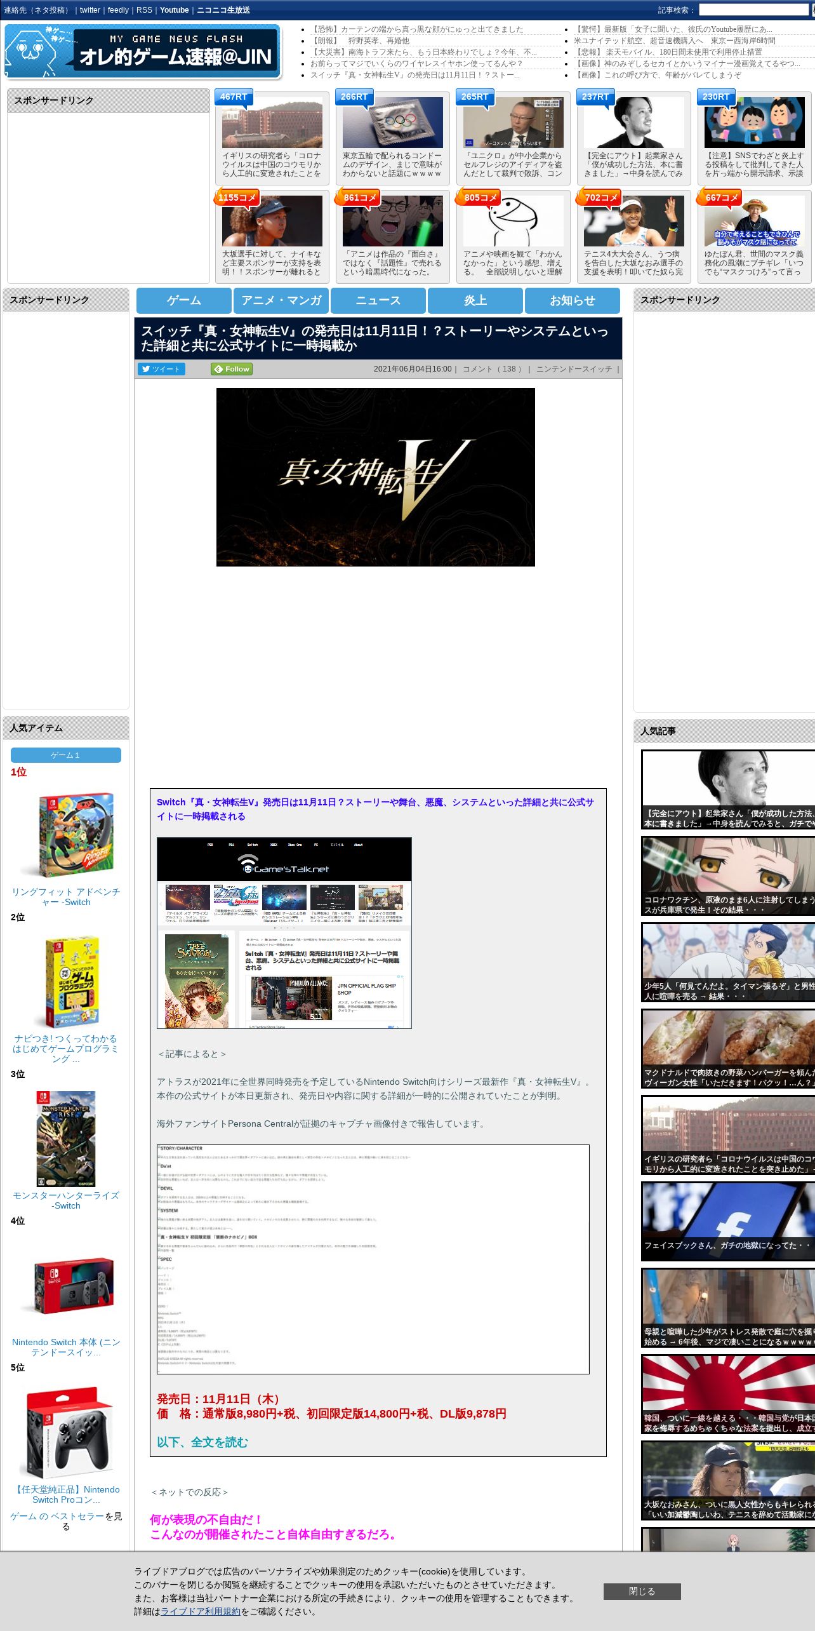Open popular article 大坂なおみさん、ついに黒人女性からも
Screen dimensions: 815x1631
click(728, 1480)
